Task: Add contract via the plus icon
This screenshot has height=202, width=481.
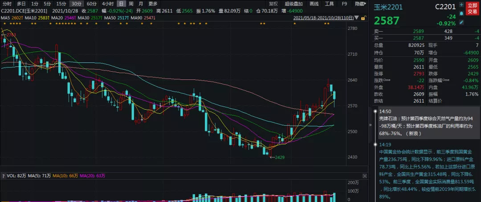Action: point(461,4)
